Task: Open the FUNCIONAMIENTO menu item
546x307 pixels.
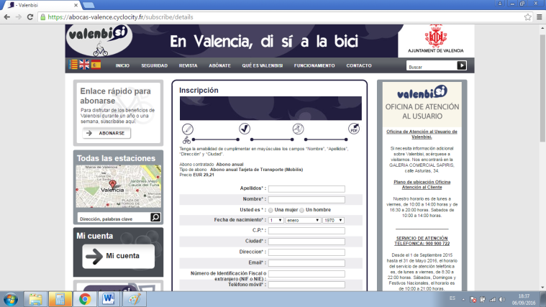Action: [x=314, y=65]
